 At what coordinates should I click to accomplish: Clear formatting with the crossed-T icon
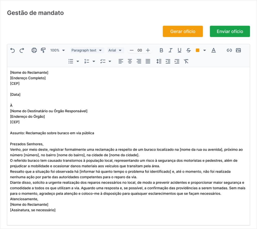tap(186, 61)
